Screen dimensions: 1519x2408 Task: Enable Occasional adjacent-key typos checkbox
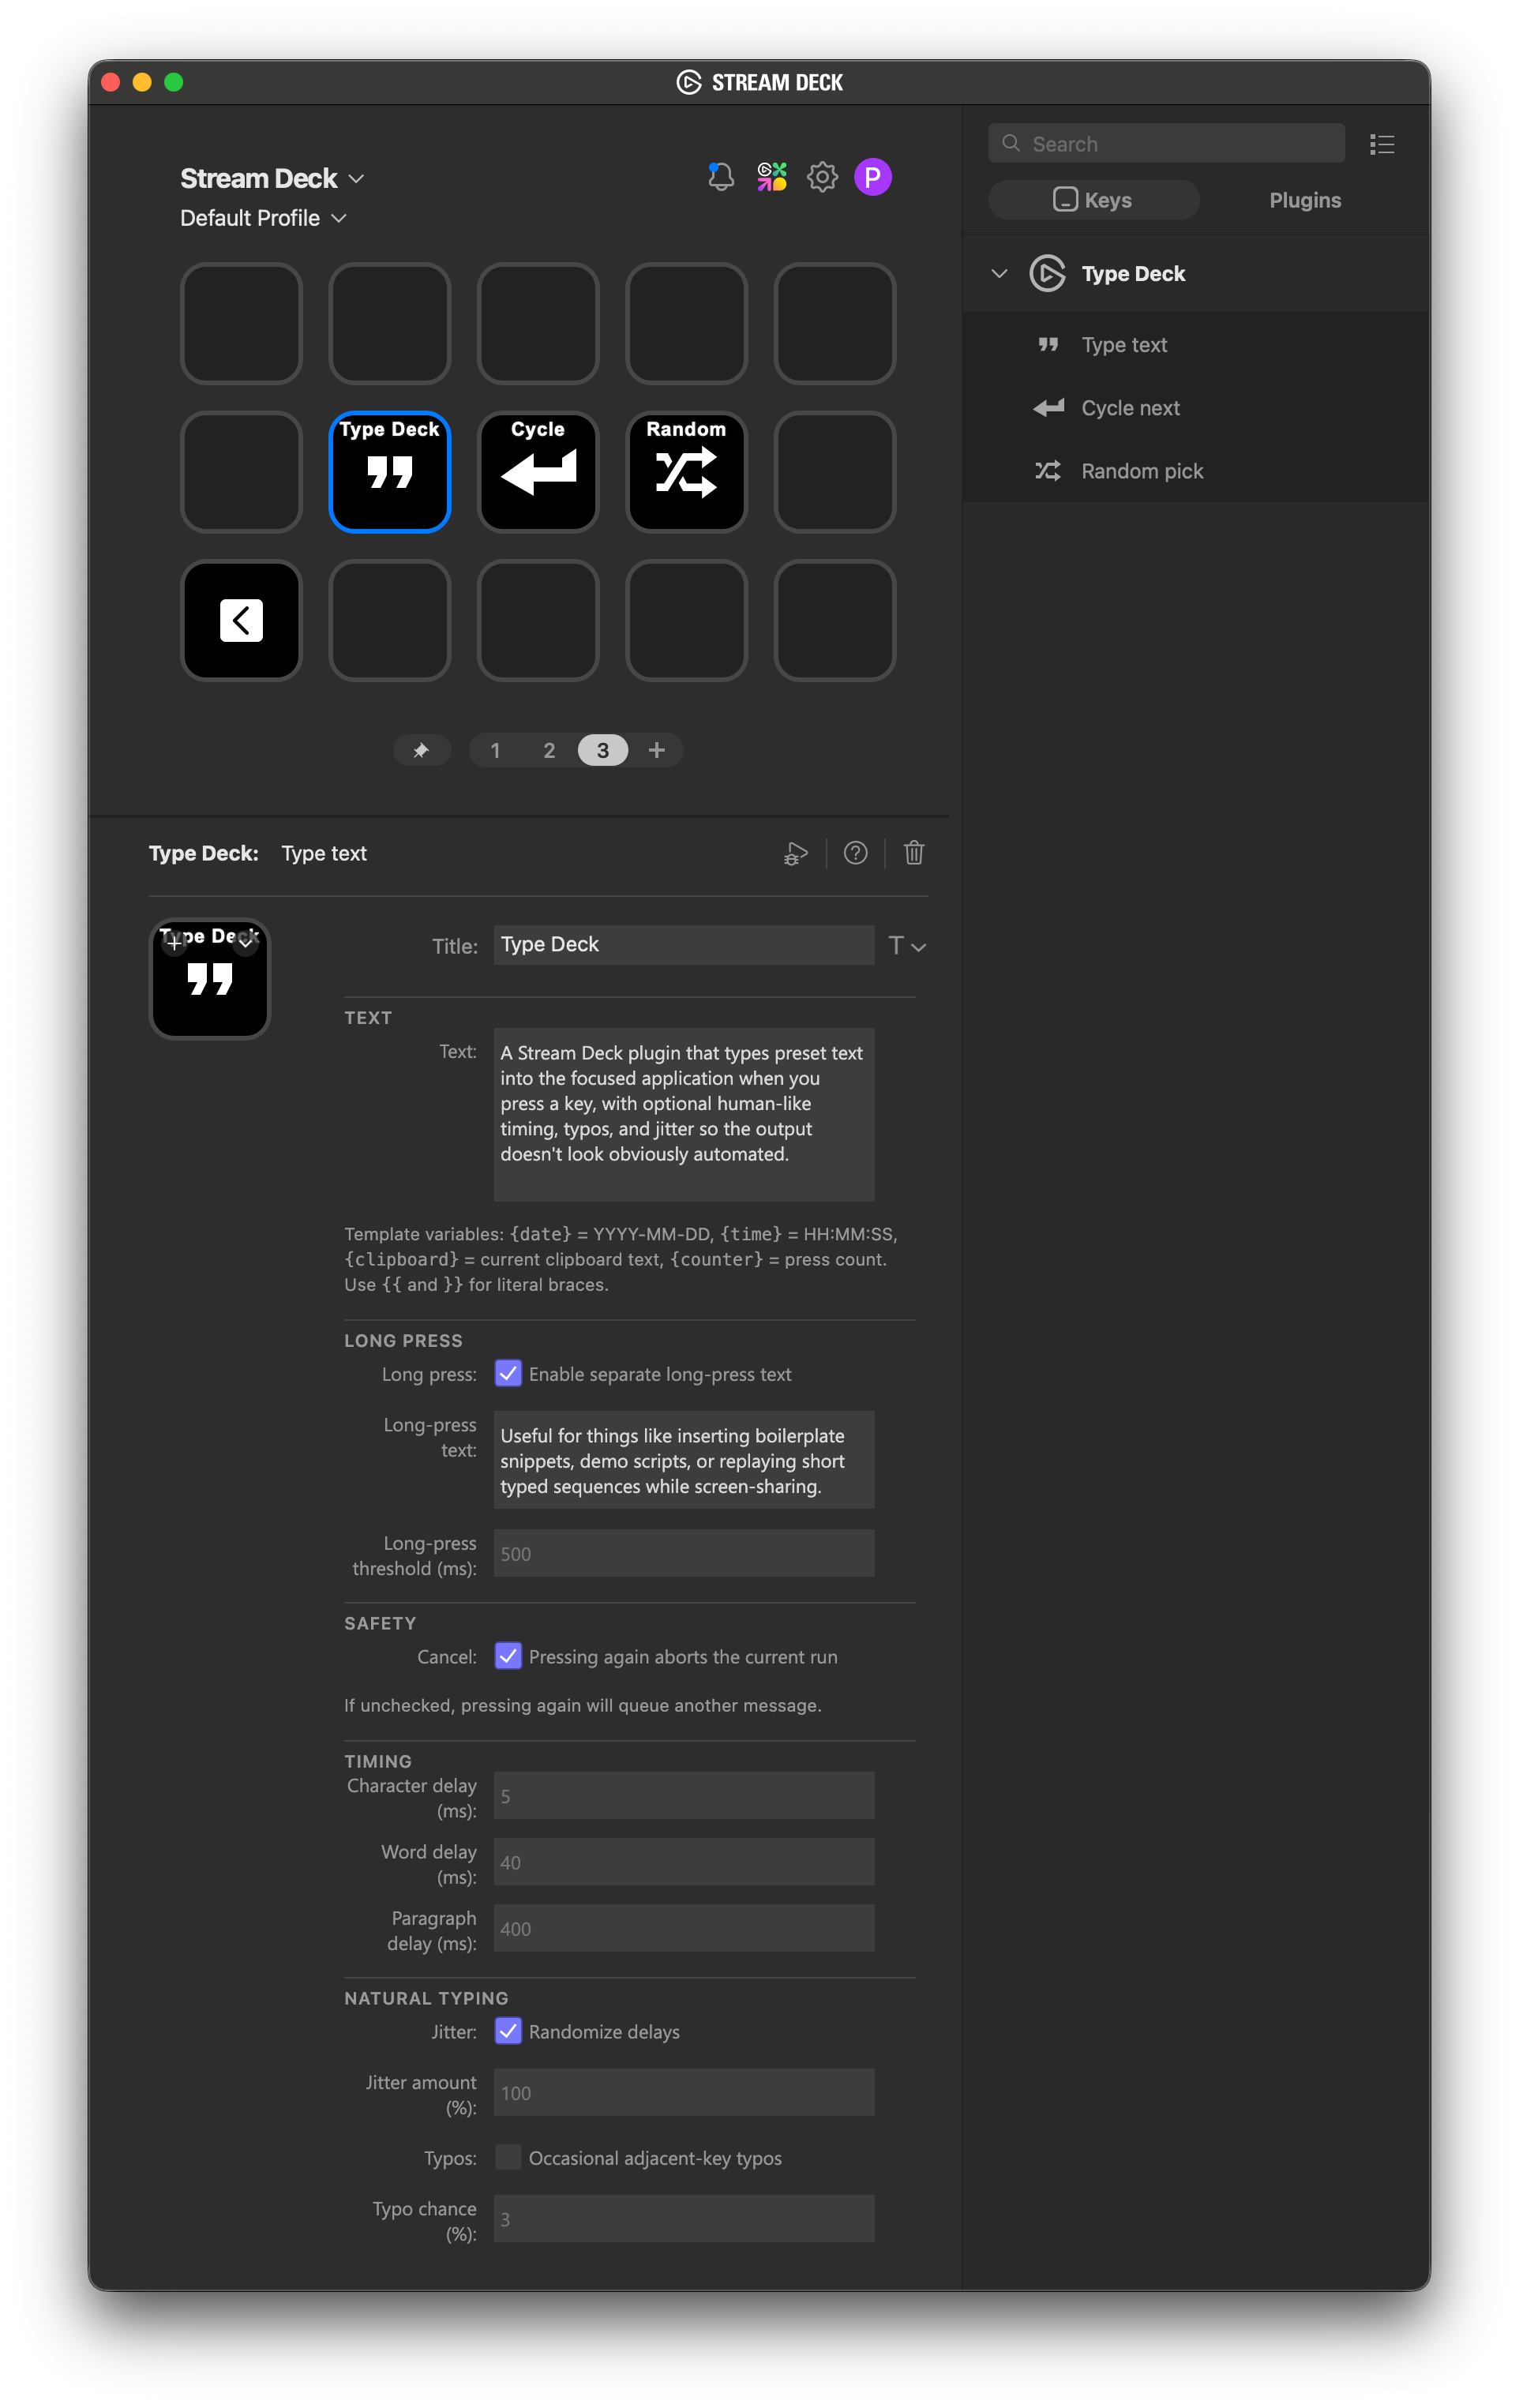[508, 2157]
